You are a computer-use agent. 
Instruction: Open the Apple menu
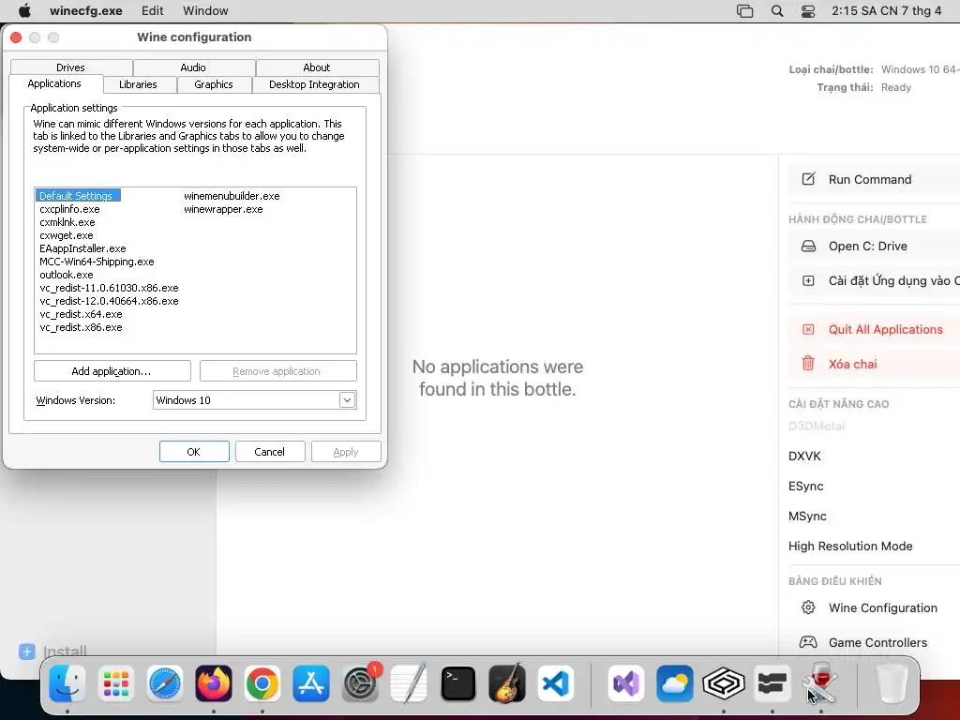(x=24, y=10)
